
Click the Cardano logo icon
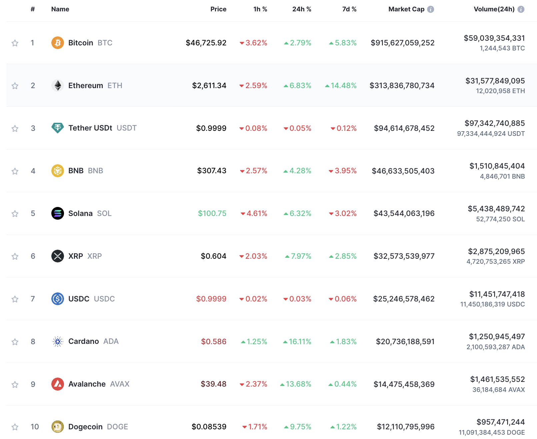(57, 342)
